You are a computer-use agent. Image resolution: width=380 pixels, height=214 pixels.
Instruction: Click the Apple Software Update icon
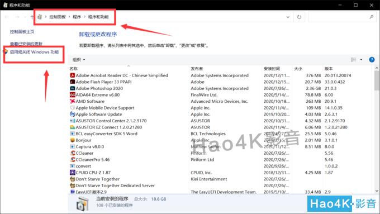pos(72,114)
